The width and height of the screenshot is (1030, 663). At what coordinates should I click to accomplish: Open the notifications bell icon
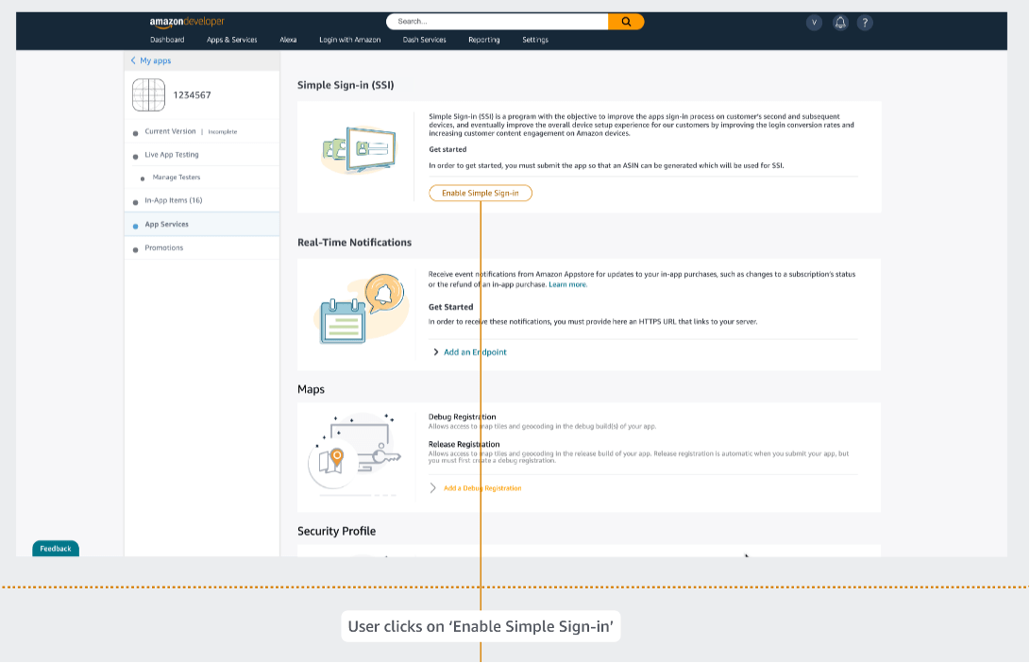(840, 23)
